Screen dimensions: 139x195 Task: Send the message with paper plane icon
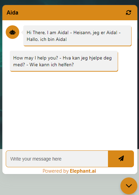(x=121, y=159)
